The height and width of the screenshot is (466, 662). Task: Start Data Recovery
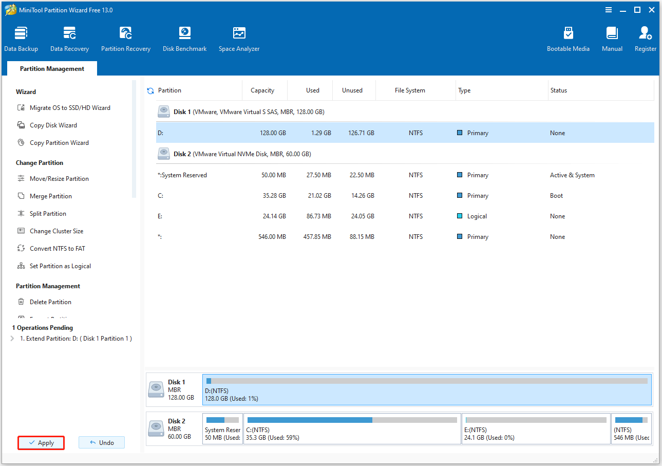coord(69,38)
